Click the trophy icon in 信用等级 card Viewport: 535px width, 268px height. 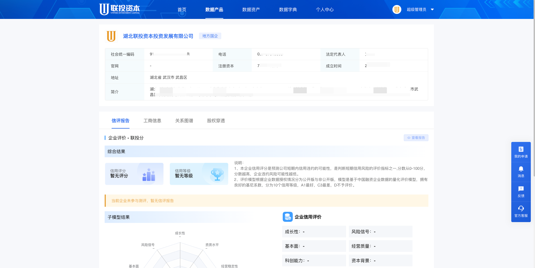[x=217, y=174]
